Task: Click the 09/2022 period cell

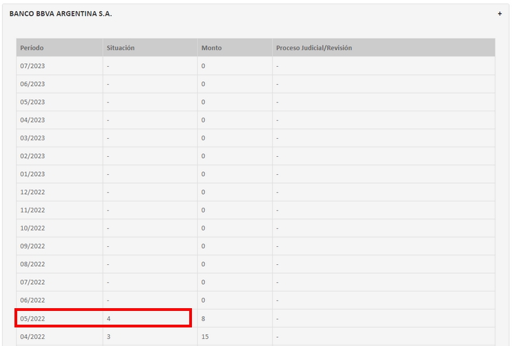Action: tap(32, 246)
